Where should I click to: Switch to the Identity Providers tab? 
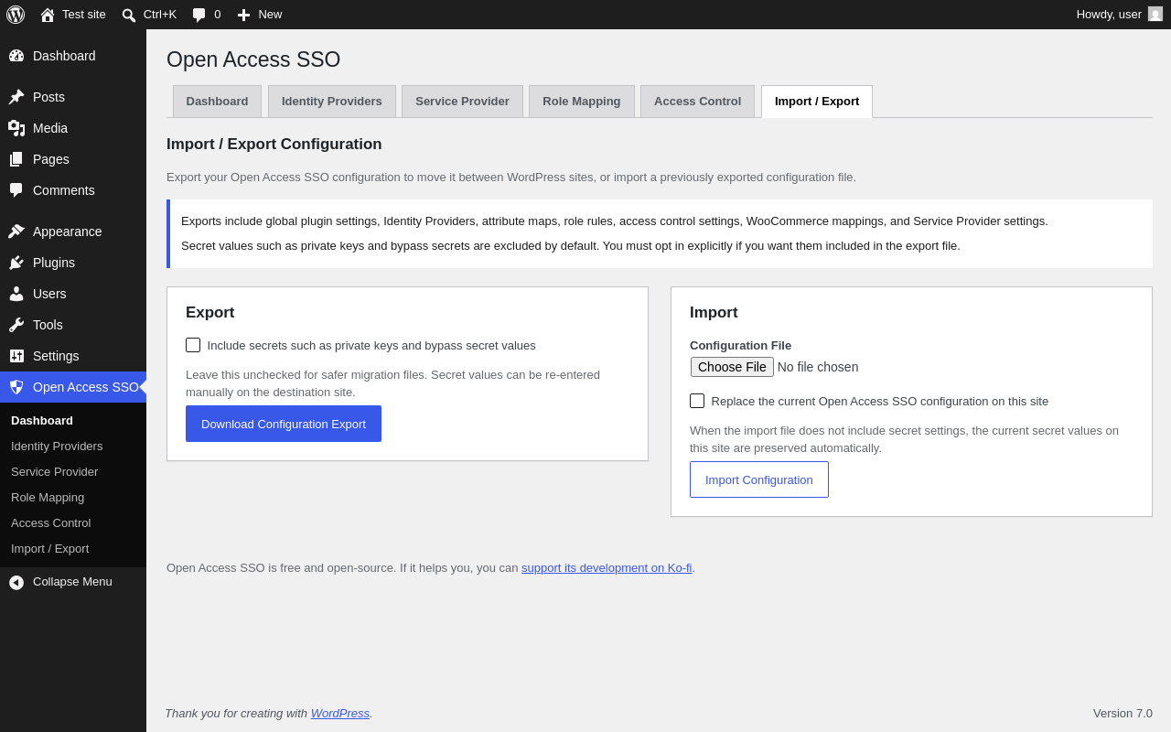(x=332, y=102)
